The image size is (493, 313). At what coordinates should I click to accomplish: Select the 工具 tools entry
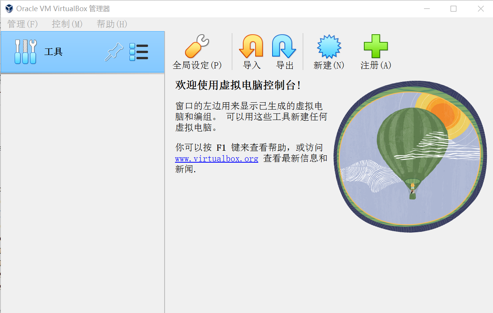pyautogui.click(x=82, y=52)
